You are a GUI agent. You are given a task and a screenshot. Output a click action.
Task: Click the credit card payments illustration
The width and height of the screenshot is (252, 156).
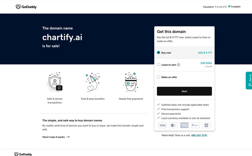(131, 82)
